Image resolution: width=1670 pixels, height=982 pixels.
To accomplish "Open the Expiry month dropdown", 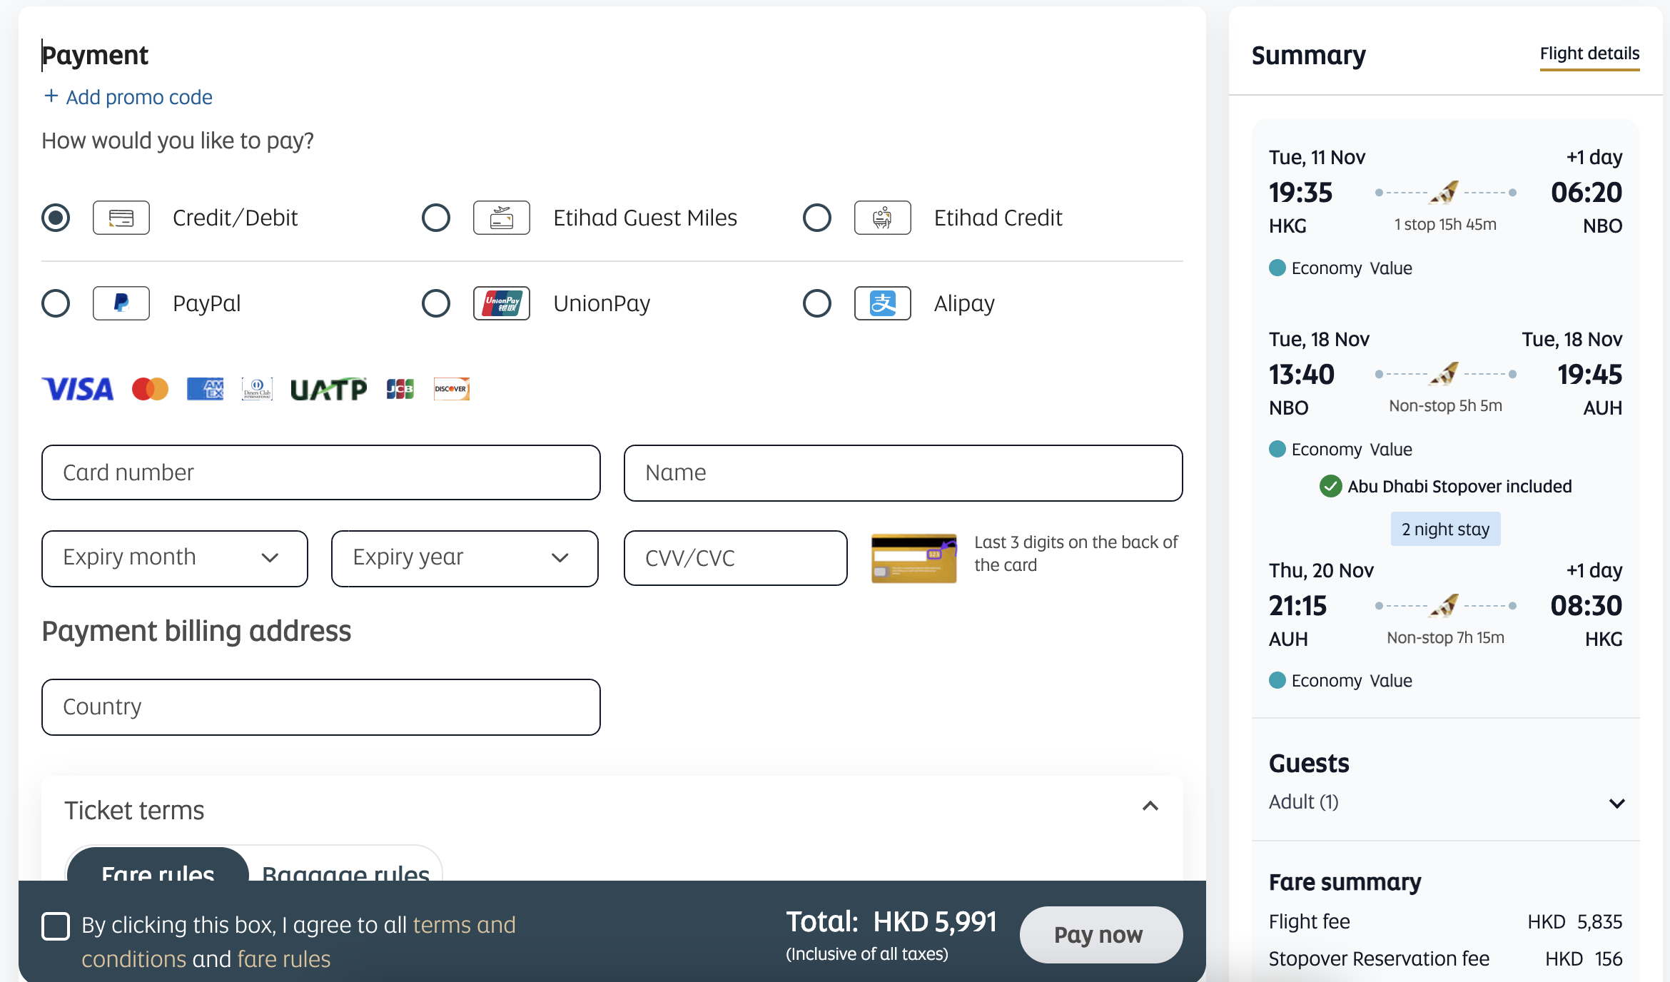I will click(175, 558).
